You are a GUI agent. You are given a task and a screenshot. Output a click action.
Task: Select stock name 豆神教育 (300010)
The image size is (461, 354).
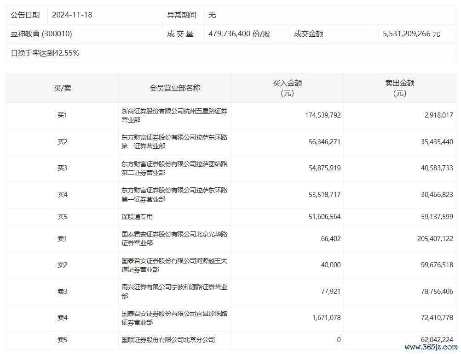(x=41, y=34)
